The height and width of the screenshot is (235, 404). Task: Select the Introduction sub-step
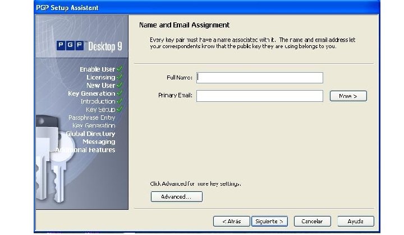[x=98, y=101]
